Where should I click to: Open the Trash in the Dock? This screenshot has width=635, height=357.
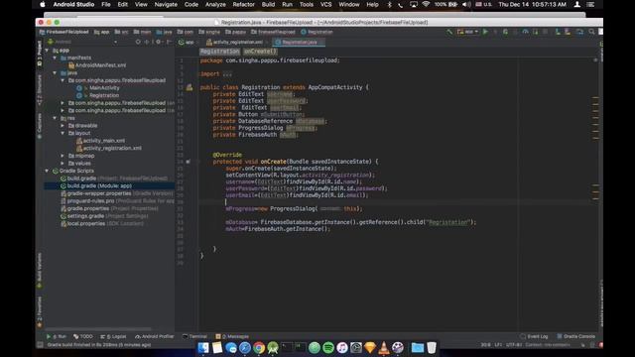click(x=432, y=347)
